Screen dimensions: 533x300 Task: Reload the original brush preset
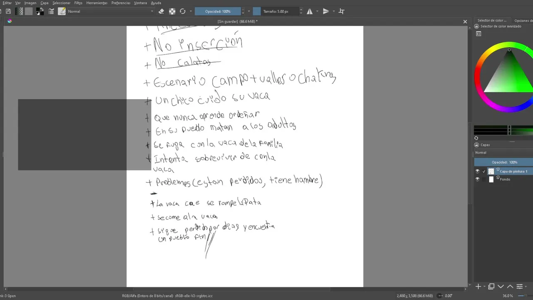[x=182, y=11]
